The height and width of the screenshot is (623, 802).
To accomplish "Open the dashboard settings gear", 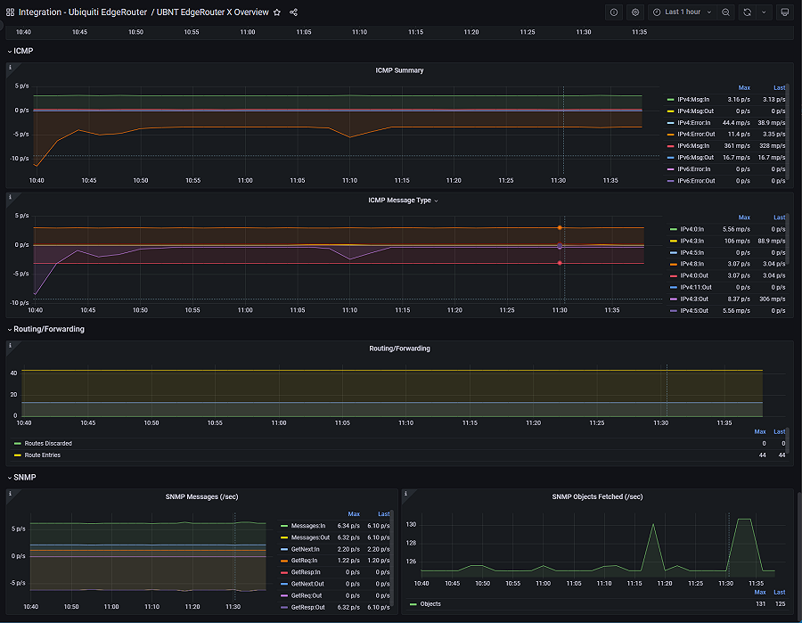I will tap(636, 12).
